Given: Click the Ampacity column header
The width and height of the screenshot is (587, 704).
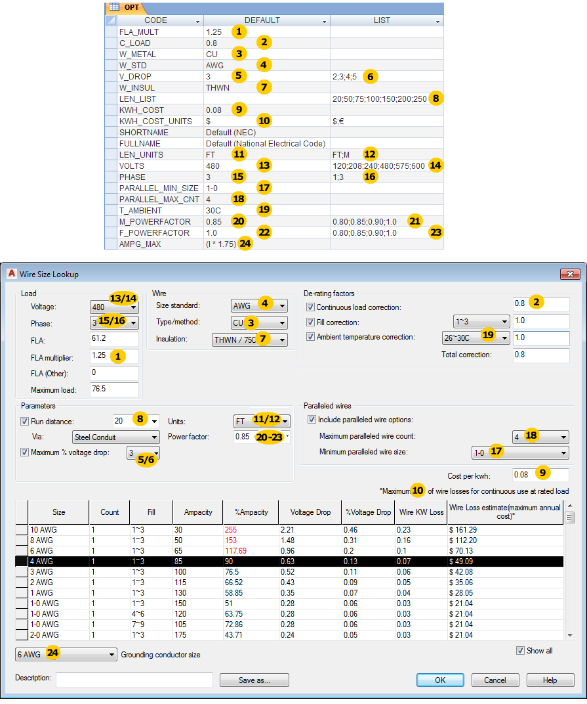Looking at the screenshot, I should tap(198, 512).
